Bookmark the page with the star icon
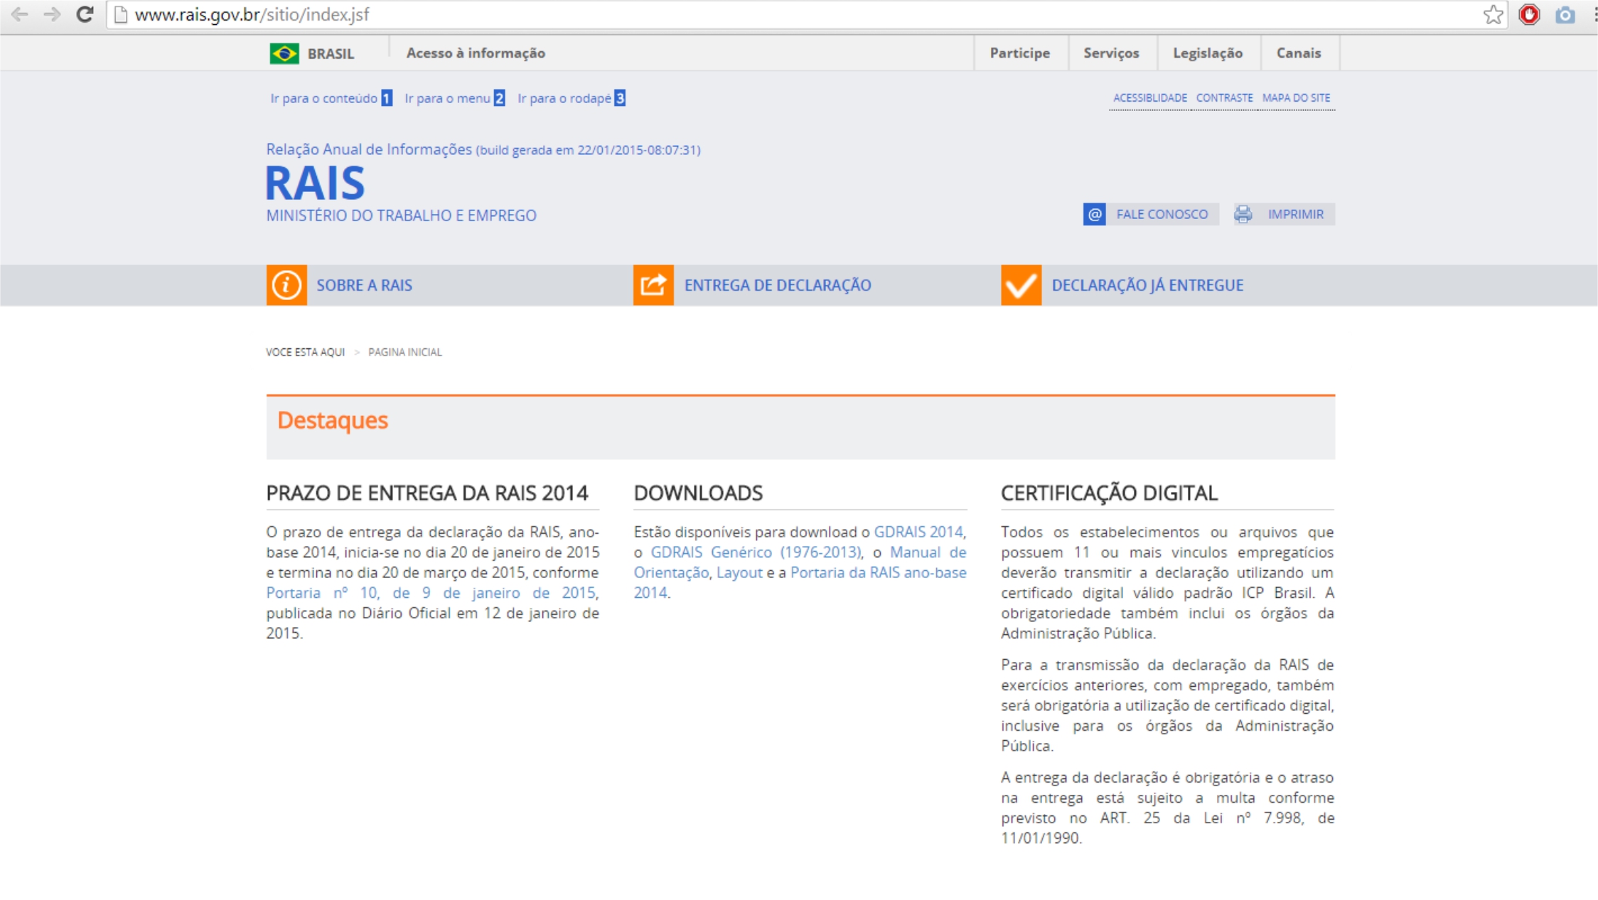 click(1494, 14)
